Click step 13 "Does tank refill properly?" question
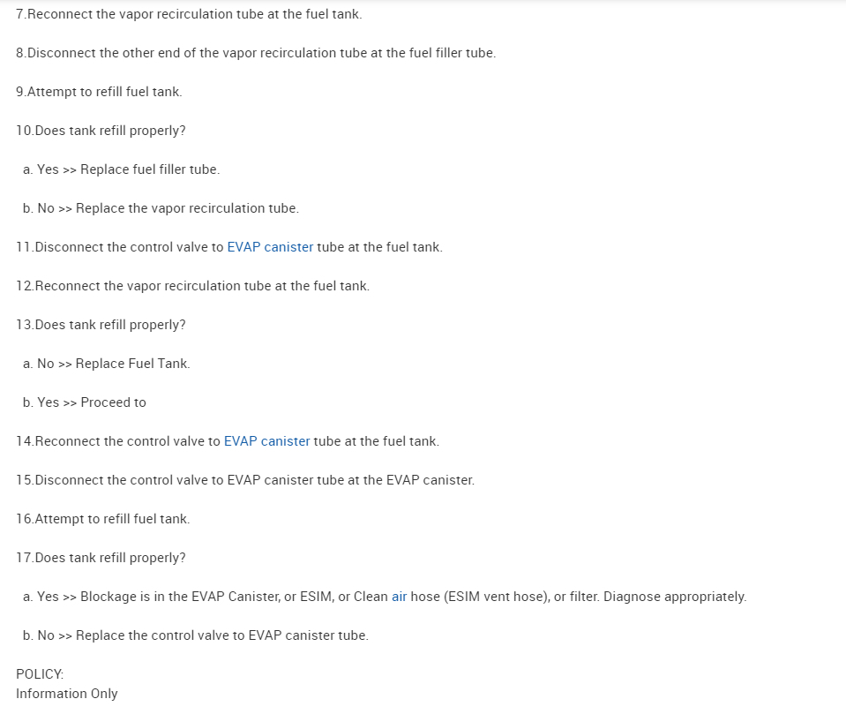The height and width of the screenshot is (714, 846). pyautogui.click(x=101, y=325)
